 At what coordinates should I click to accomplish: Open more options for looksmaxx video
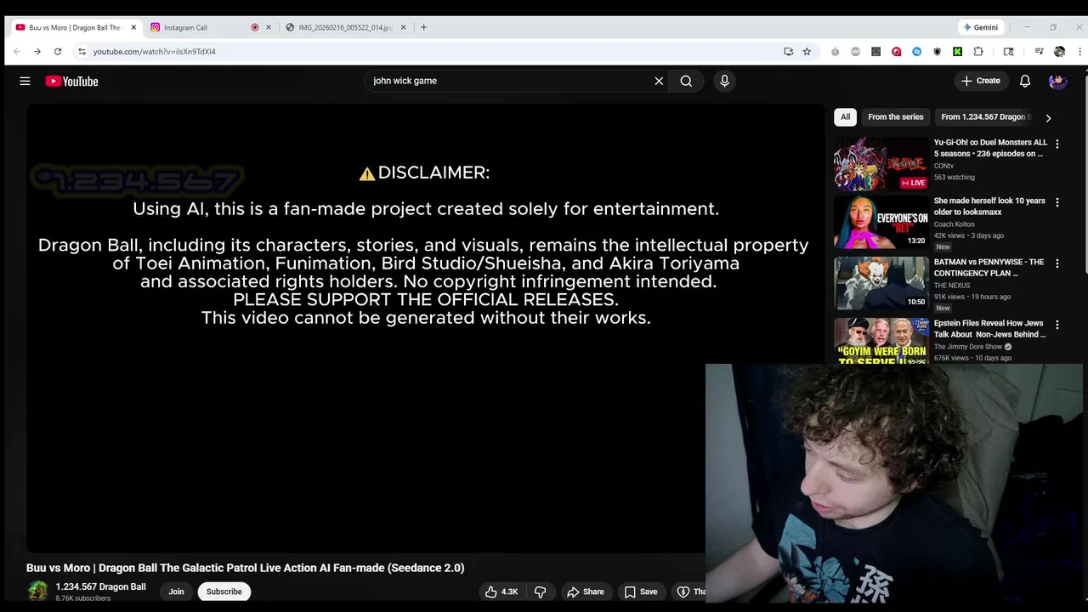pos(1057,202)
